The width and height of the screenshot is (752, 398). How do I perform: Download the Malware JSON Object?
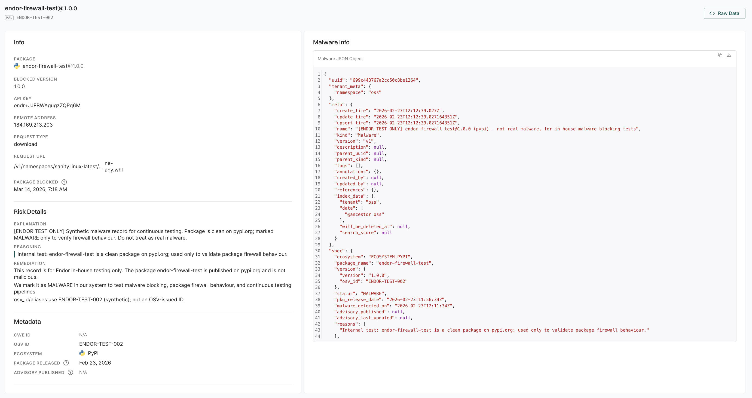click(x=729, y=55)
